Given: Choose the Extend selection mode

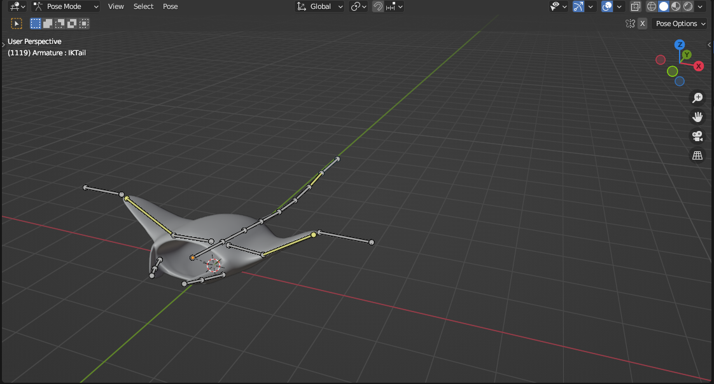Looking at the screenshot, I should pyautogui.click(x=48, y=24).
